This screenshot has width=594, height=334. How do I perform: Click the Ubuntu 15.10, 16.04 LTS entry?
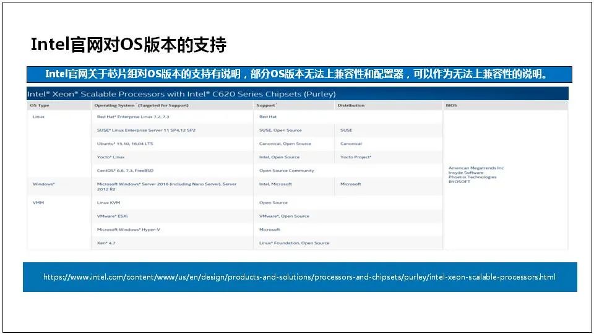[125, 143]
